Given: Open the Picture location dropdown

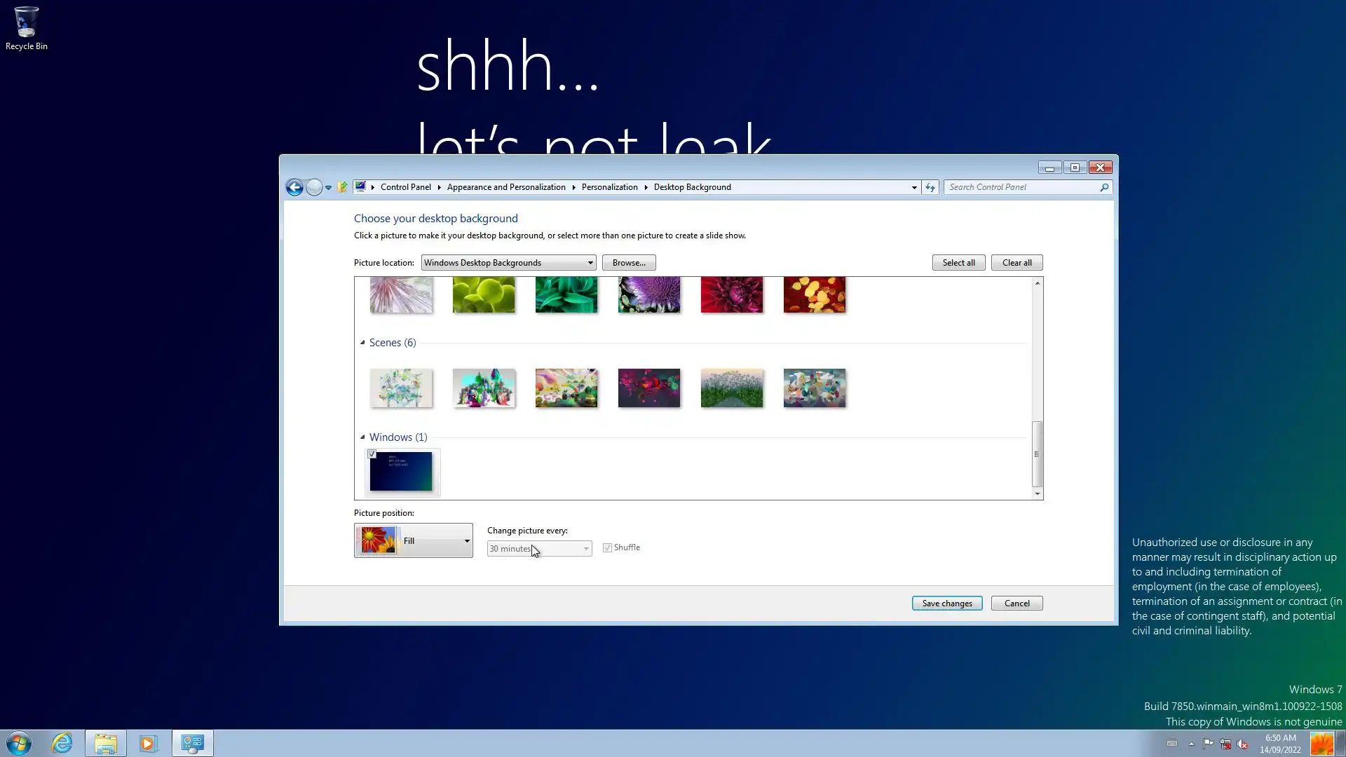Looking at the screenshot, I should pos(508,263).
